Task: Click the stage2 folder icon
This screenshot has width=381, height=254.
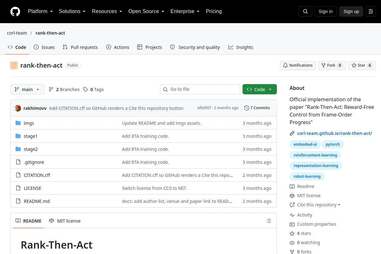Action: (18, 149)
